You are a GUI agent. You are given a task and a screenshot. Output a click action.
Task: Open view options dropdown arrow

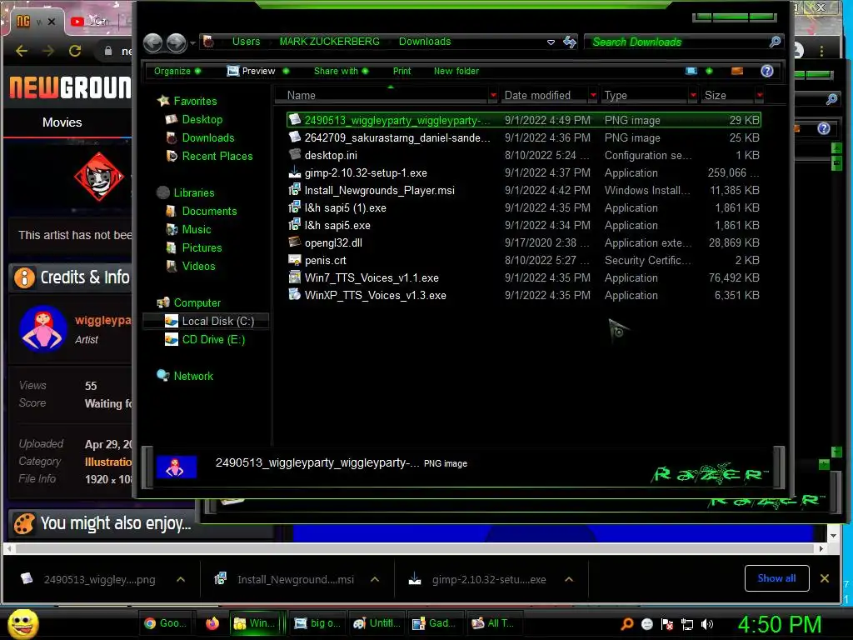(x=709, y=71)
